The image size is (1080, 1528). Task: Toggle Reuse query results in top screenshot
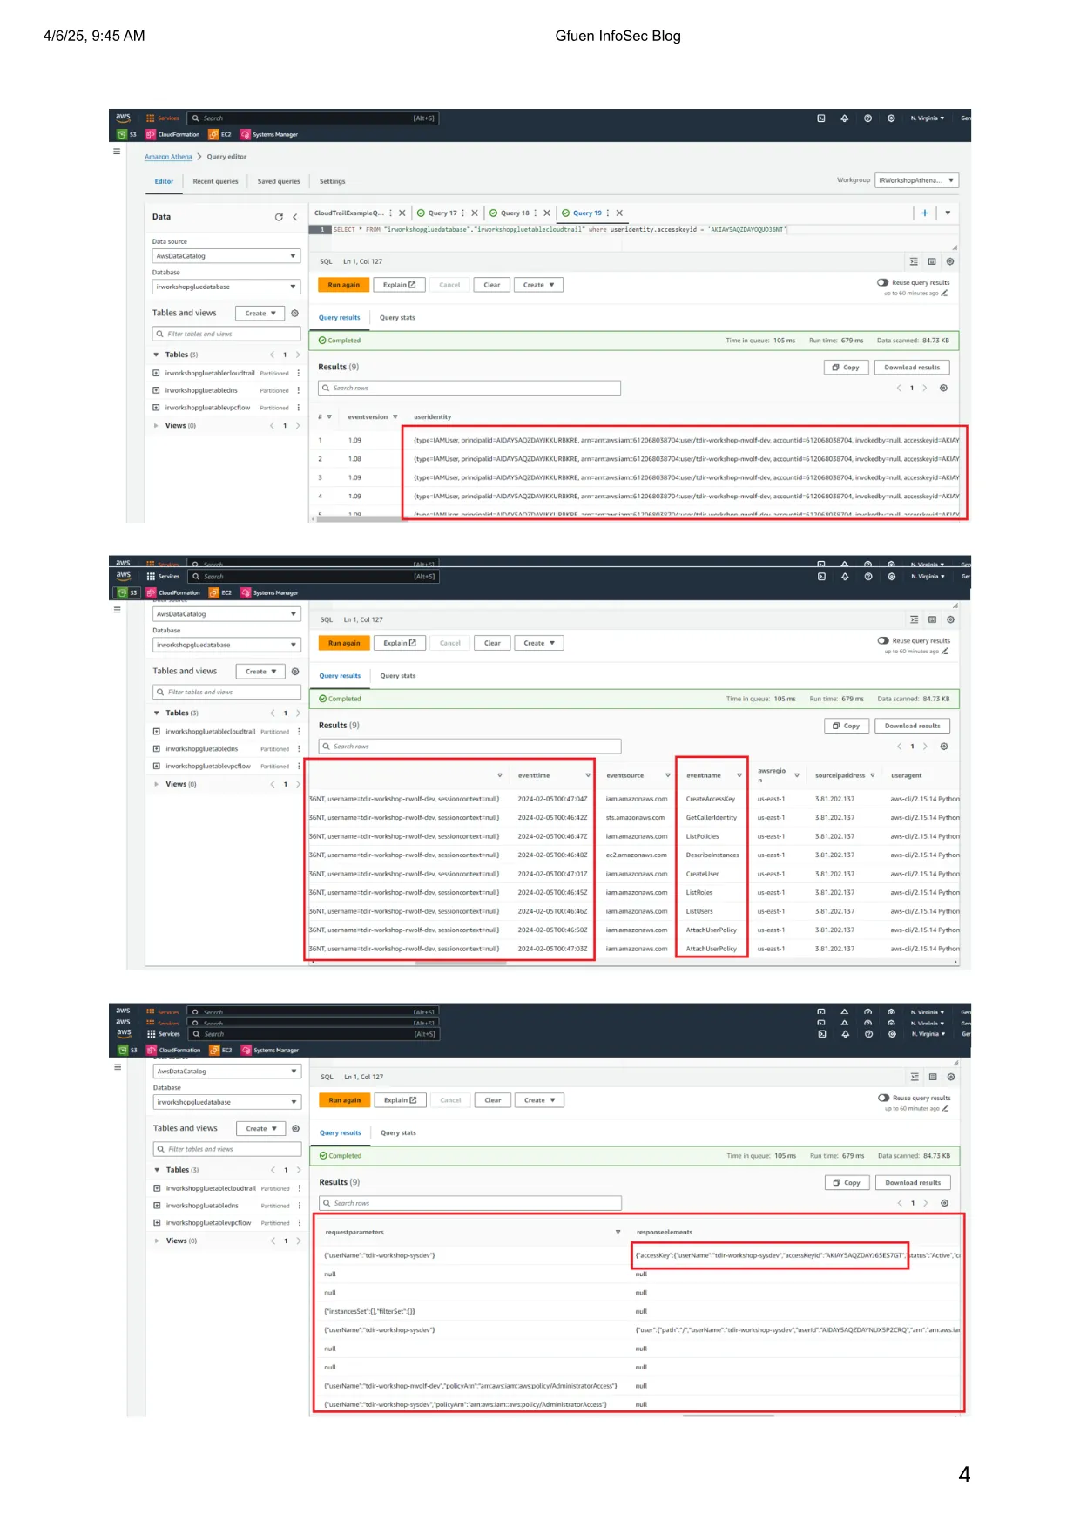click(x=882, y=283)
